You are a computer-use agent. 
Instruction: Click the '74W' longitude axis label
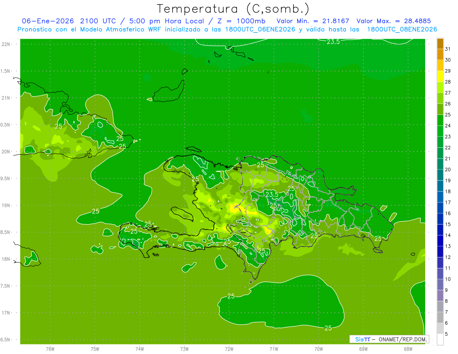tap(140, 349)
